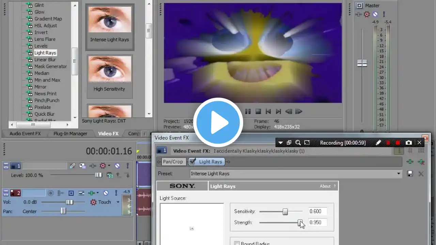Open the Preset dropdown in Video Event FX

399,174
